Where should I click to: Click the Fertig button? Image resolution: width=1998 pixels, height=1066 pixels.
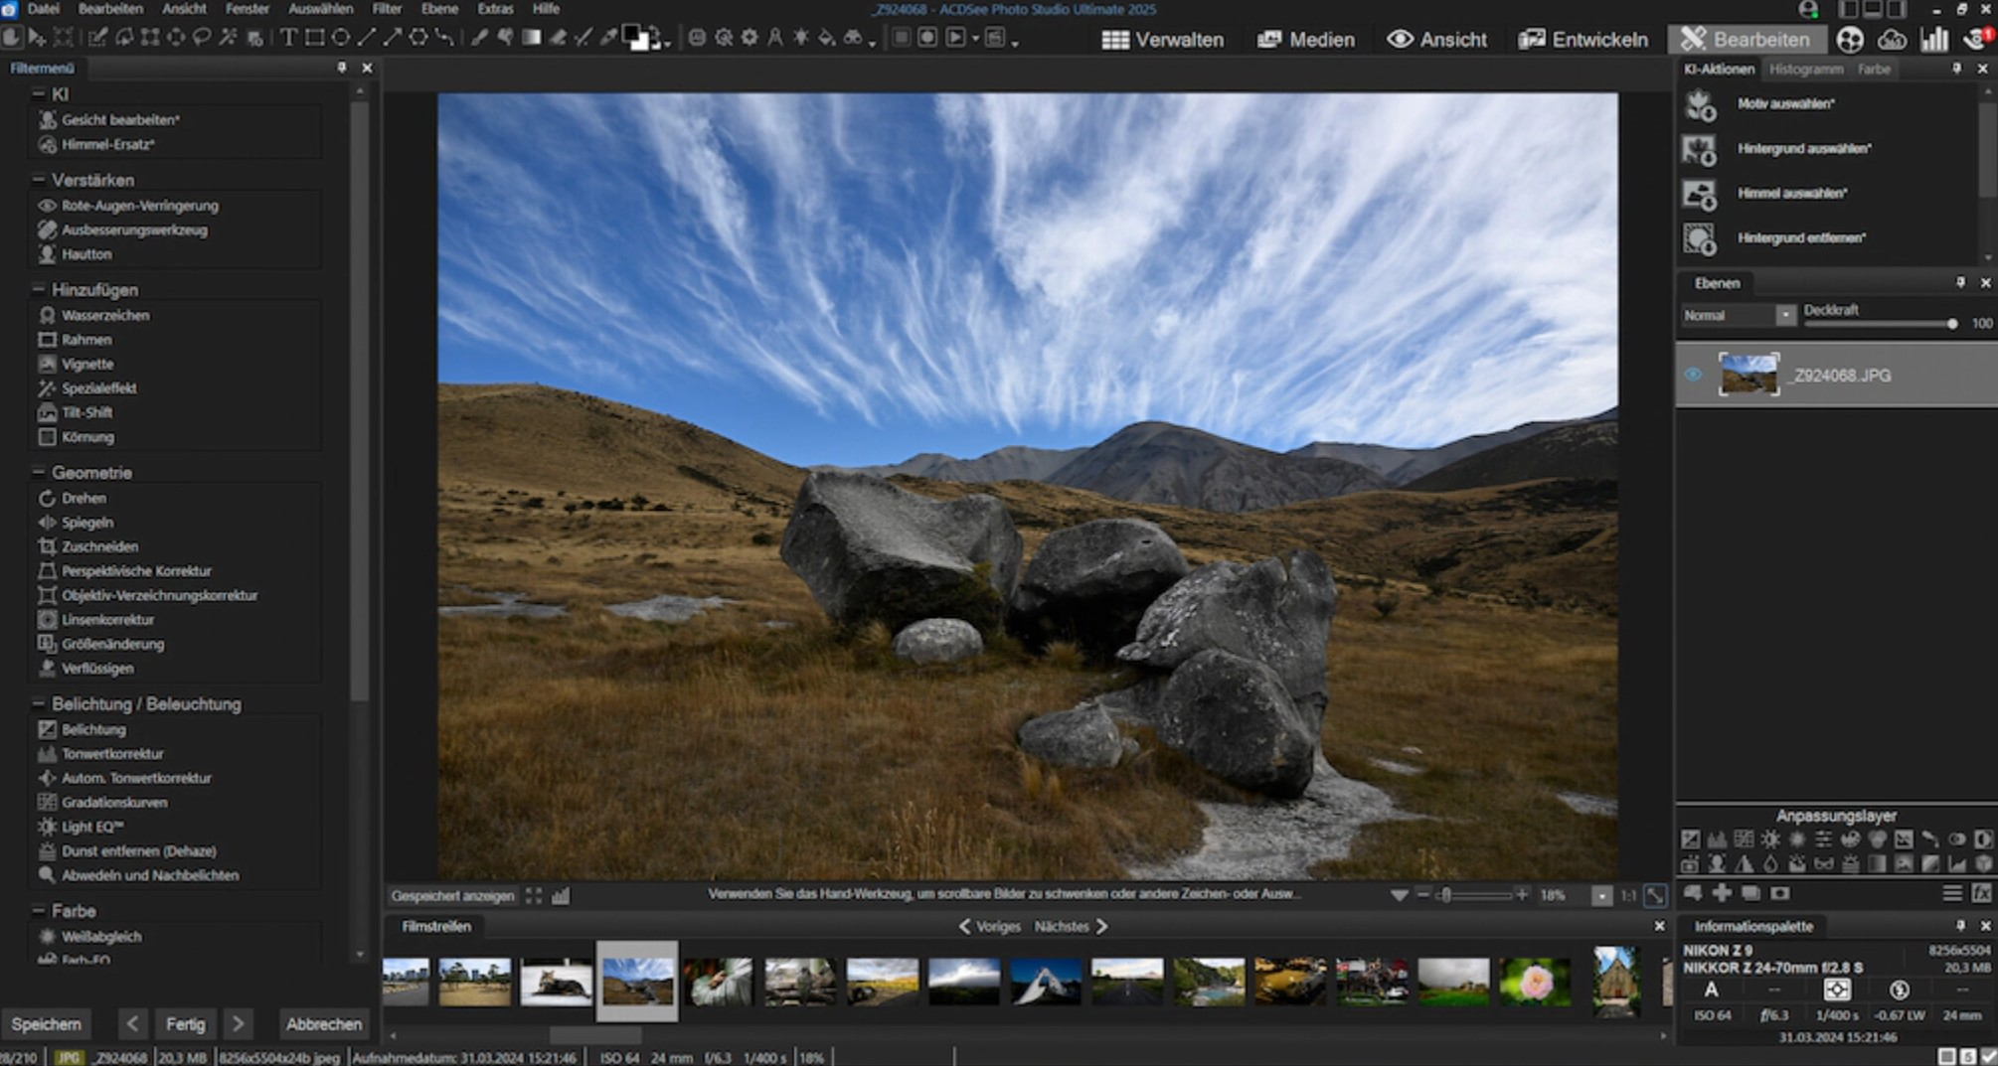pyautogui.click(x=186, y=1023)
